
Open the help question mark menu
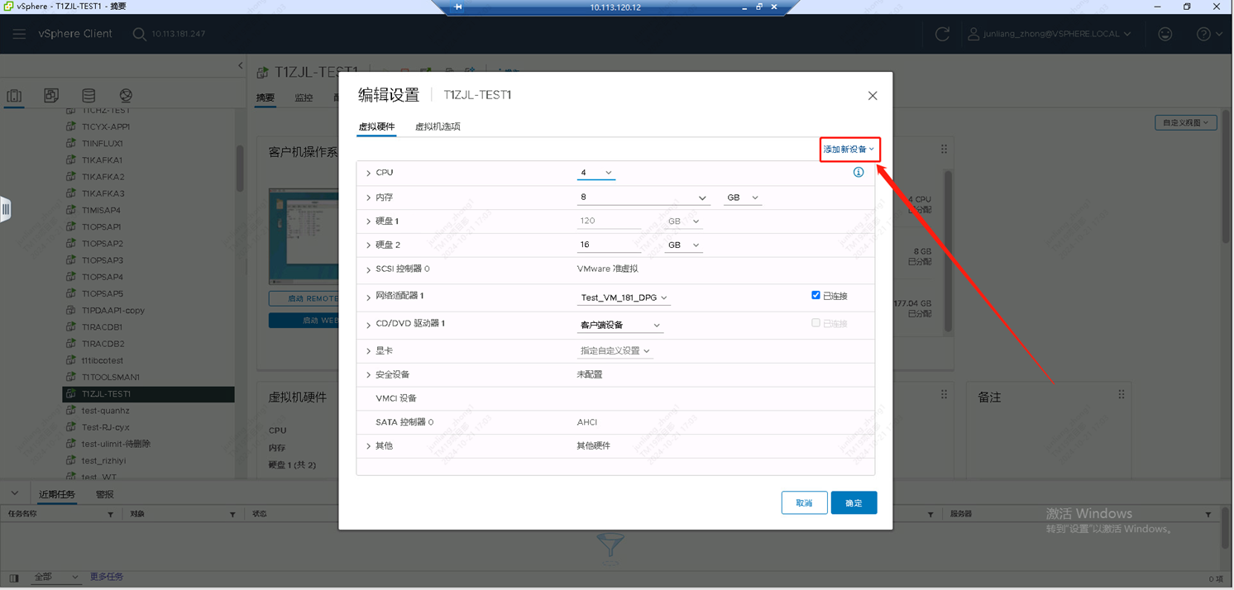(x=1208, y=34)
